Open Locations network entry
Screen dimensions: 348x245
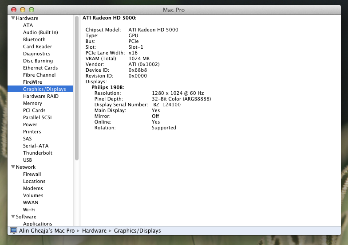(x=34, y=181)
